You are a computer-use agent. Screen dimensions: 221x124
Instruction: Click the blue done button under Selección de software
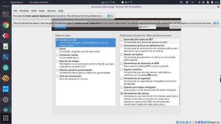click(60, 26)
